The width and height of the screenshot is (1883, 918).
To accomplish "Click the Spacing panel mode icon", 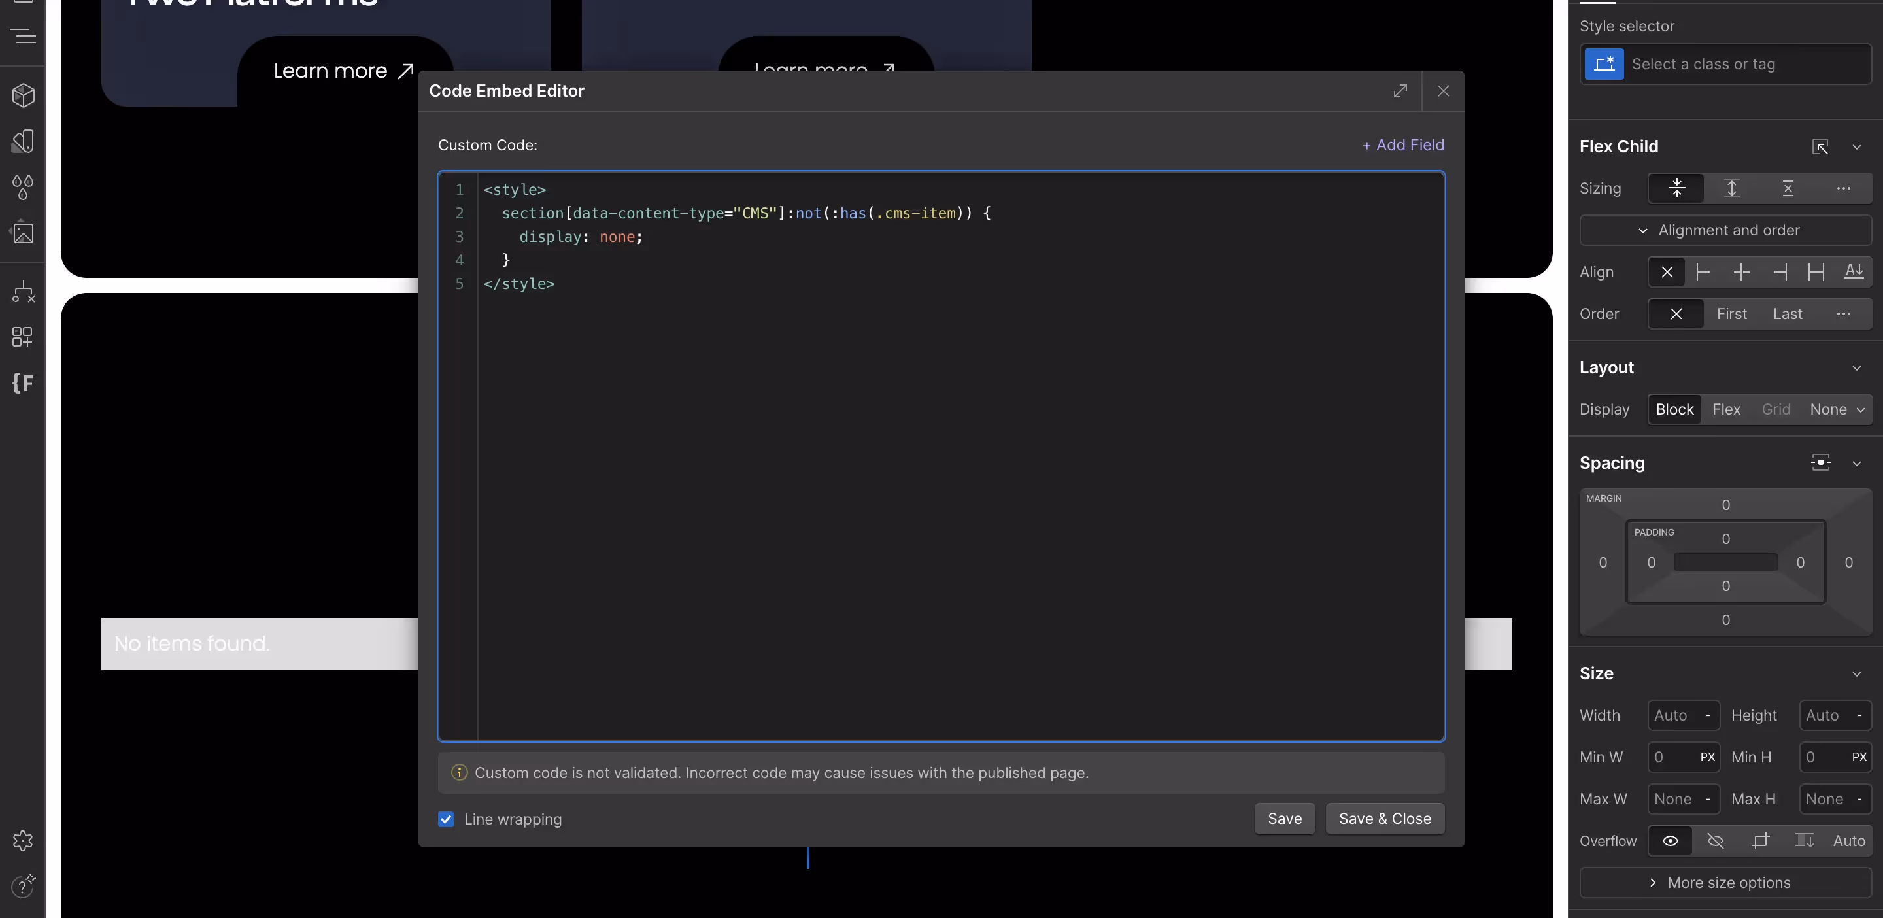I will tap(1820, 463).
